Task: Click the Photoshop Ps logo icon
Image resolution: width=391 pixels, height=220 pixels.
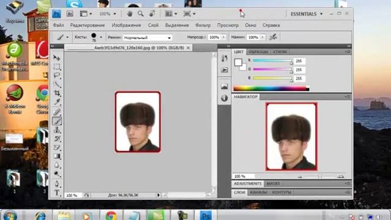Action: click(x=57, y=13)
